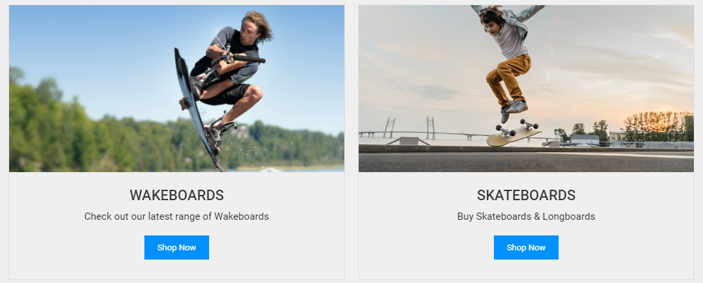Click the wakeboarder banner photo
703x283 pixels.
click(x=176, y=89)
